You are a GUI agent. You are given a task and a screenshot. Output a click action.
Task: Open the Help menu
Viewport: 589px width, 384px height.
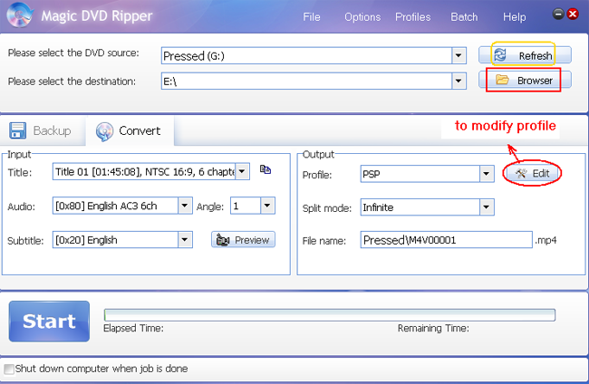(x=515, y=17)
